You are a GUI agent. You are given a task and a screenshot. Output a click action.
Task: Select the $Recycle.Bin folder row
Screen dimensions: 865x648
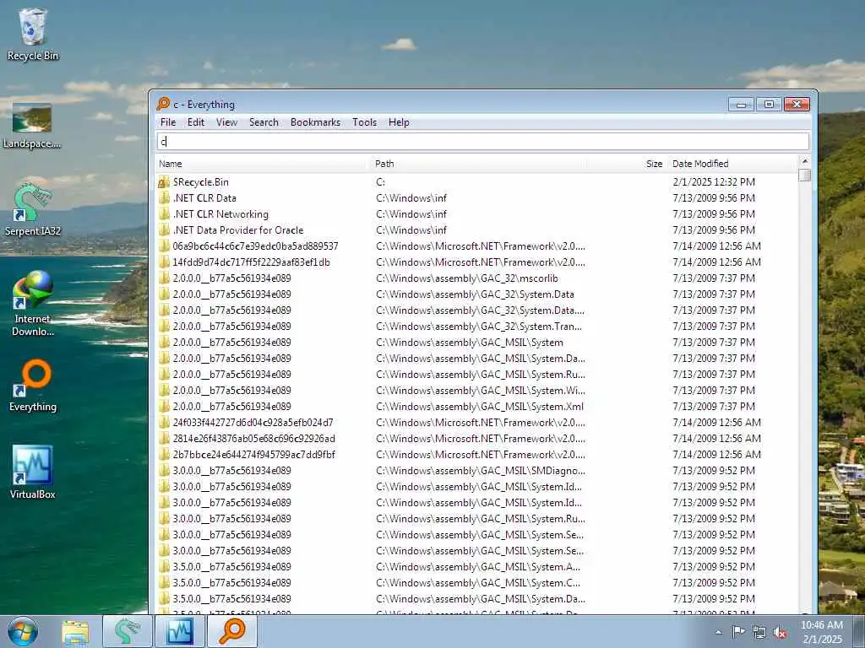(x=477, y=182)
